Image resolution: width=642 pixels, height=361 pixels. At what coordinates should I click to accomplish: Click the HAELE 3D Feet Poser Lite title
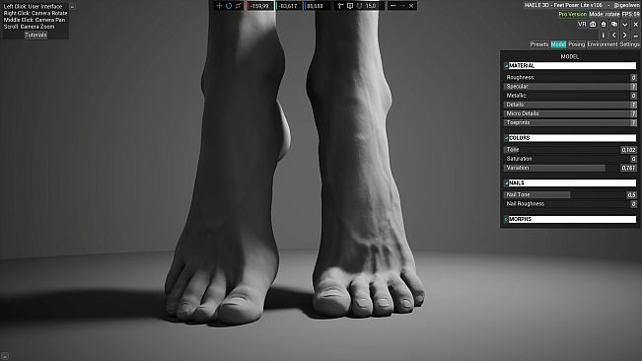pos(563,5)
